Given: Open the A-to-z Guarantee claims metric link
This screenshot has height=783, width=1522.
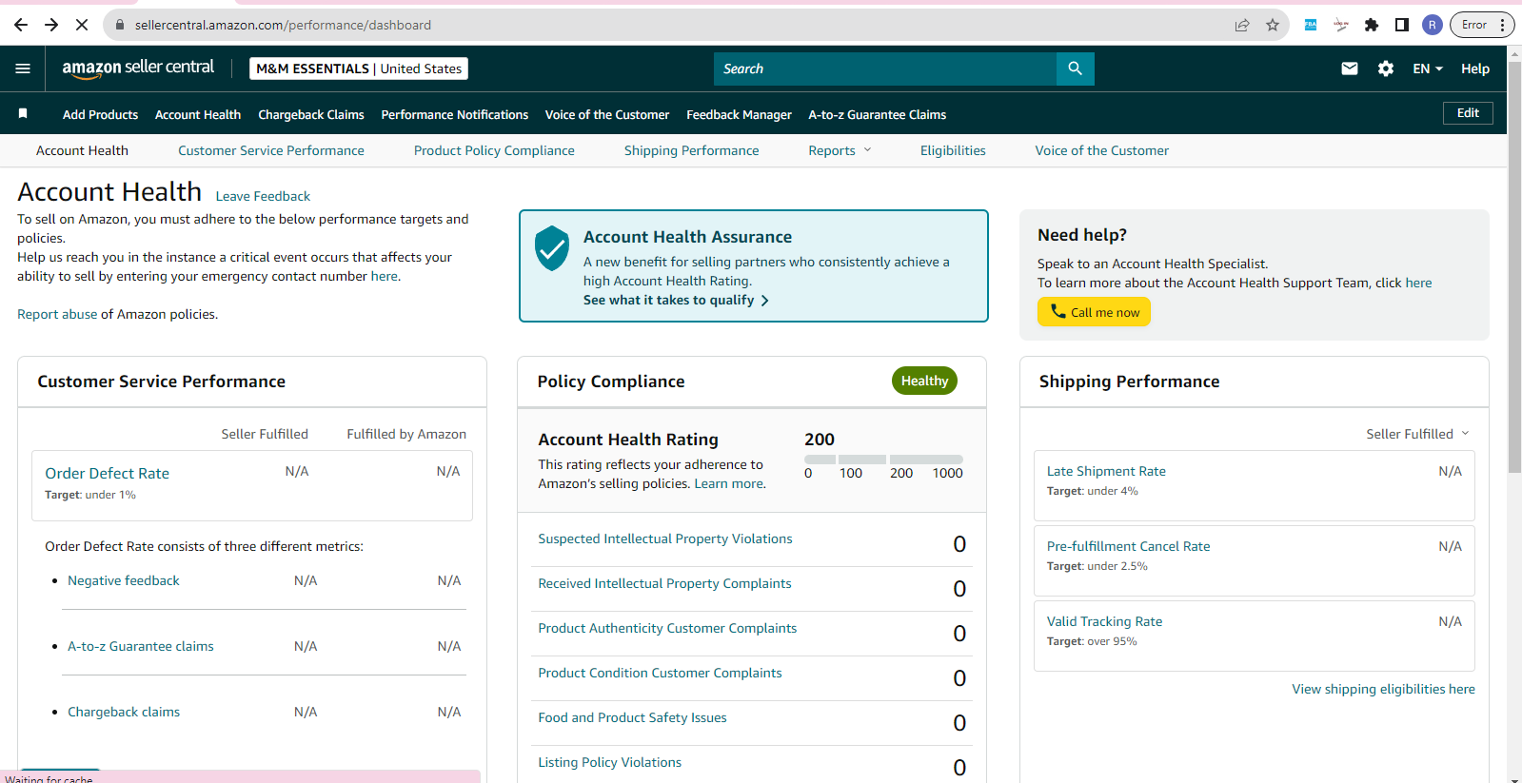Looking at the screenshot, I should (141, 646).
